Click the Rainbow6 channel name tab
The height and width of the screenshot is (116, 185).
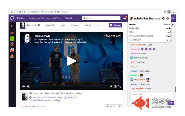(x=31, y=25)
